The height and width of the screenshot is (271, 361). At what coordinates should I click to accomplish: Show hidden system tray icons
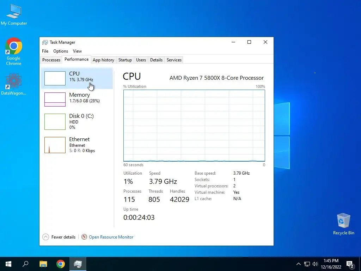[298, 264]
